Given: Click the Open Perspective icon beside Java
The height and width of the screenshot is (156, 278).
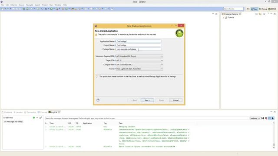Looking at the screenshot, I should click(x=248, y=9).
